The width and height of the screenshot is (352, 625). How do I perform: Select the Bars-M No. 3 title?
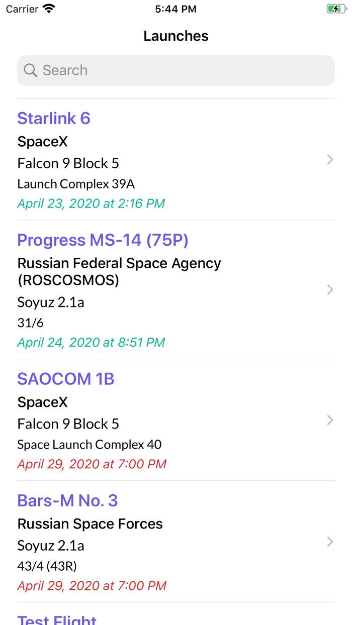67,500
